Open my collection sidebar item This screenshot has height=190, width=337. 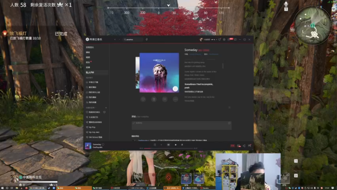coord(91,102)
